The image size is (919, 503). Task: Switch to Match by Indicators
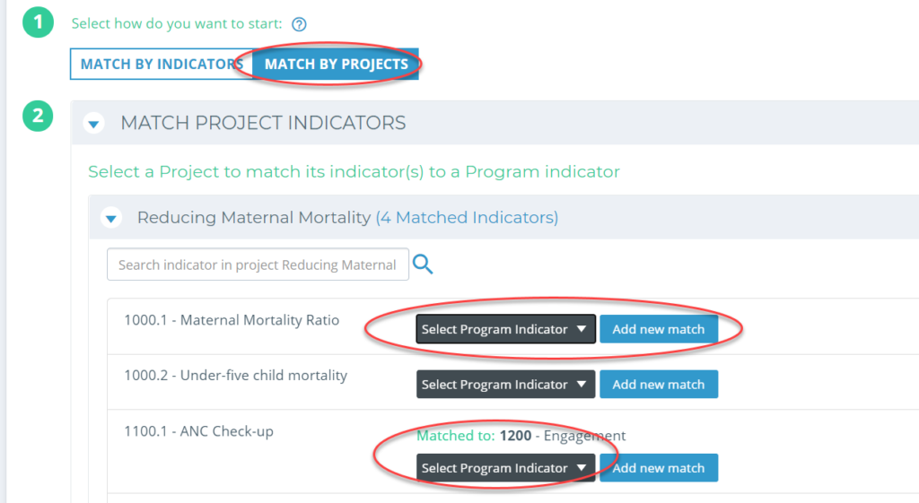coord(162,64)
